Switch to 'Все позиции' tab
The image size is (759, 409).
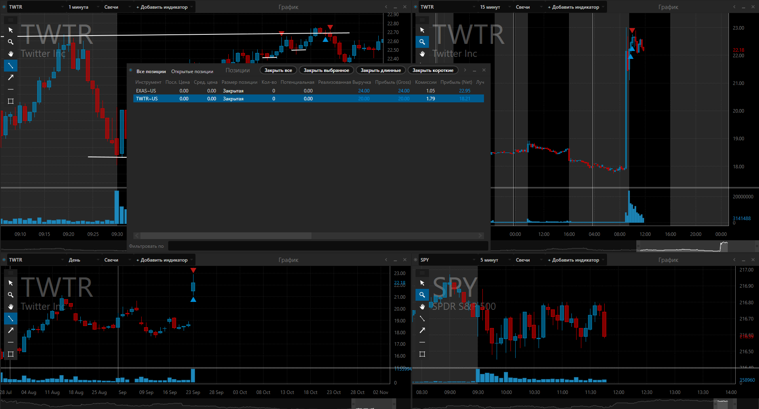151,72
